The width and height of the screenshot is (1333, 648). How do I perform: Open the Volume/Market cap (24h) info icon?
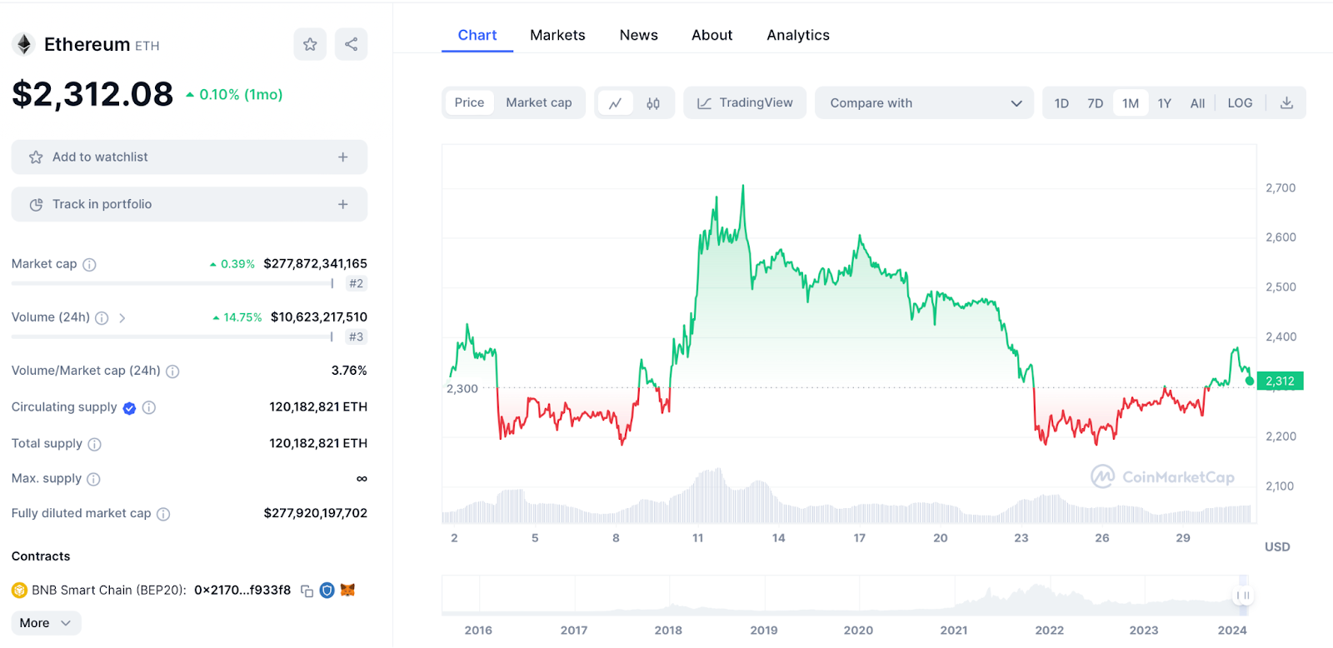pyautogui.click(x=172, y=371)
